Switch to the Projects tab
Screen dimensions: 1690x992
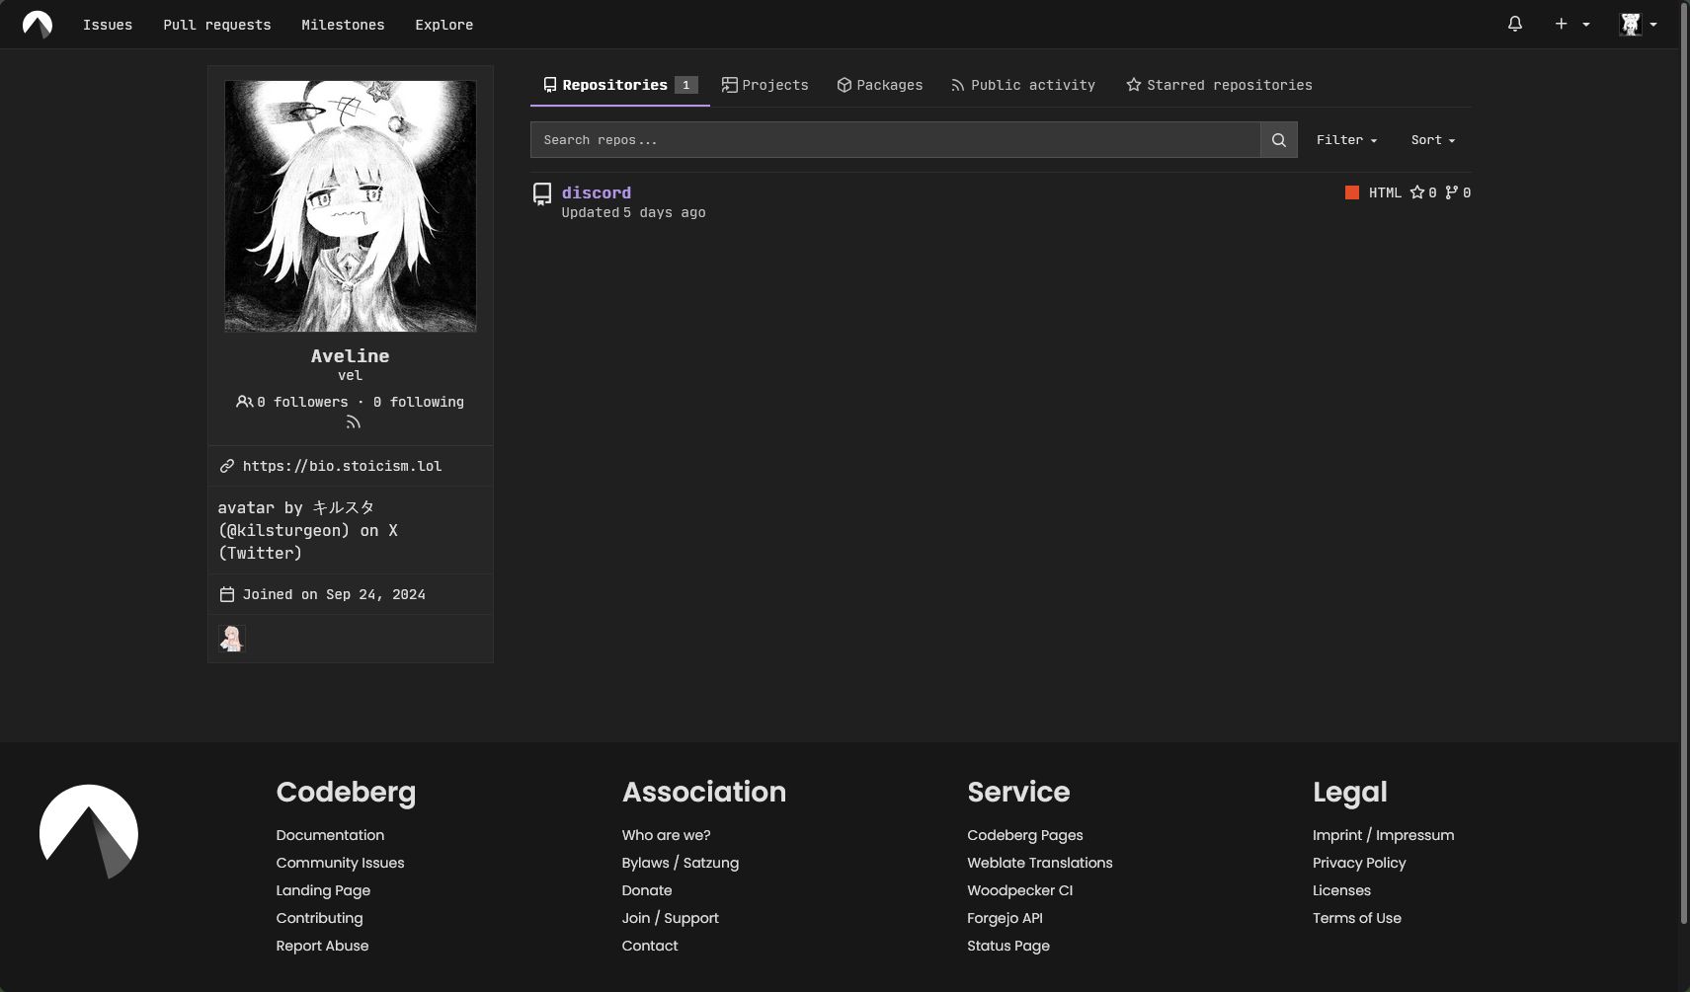(765, 85)
